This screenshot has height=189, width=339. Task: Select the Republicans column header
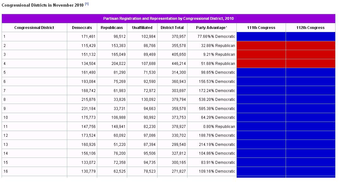[x=112, y=28]
